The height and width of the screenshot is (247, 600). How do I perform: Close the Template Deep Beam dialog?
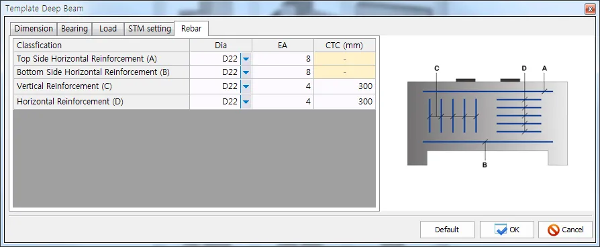pyautogui.click(x=590, y=9)
